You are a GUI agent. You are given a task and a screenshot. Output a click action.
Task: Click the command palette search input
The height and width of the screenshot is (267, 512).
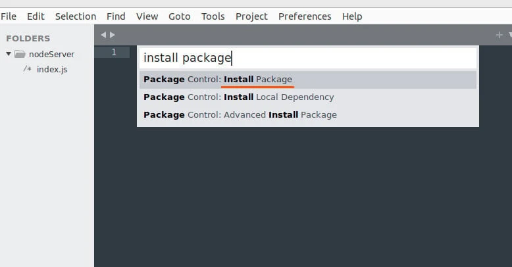(x=307, y=58)
